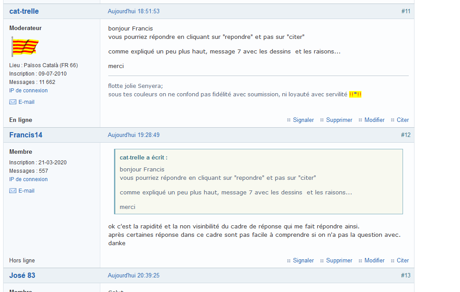
Task: Click the post number #11
Action: 406,11
